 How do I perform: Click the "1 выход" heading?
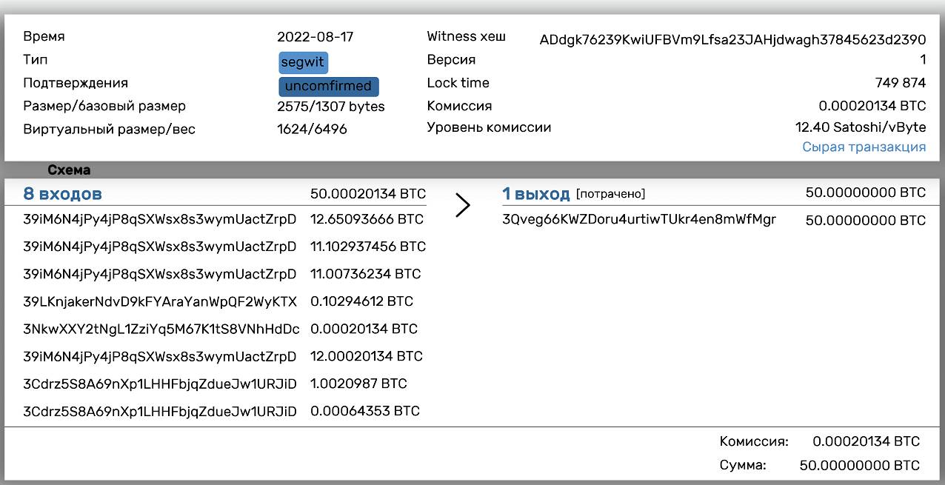tap(536, 194)
